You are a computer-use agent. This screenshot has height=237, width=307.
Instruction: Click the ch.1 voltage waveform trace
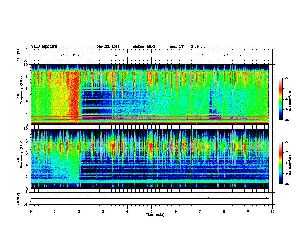[150, 55]
